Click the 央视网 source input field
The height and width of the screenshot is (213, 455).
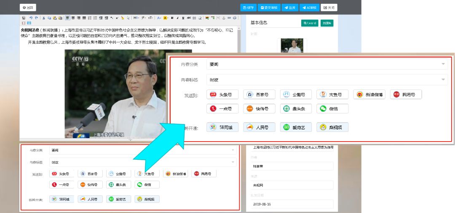click(x=292, y=185)
